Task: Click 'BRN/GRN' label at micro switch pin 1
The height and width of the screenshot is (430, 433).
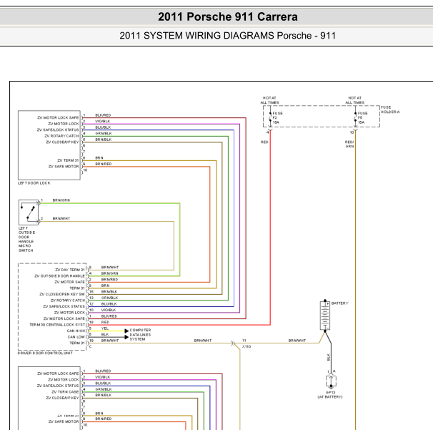Action: tap(61, 200)
